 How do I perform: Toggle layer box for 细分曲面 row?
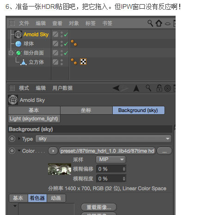pos(55,53)
